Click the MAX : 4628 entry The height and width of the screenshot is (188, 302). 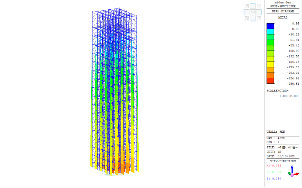click(276, 138)
